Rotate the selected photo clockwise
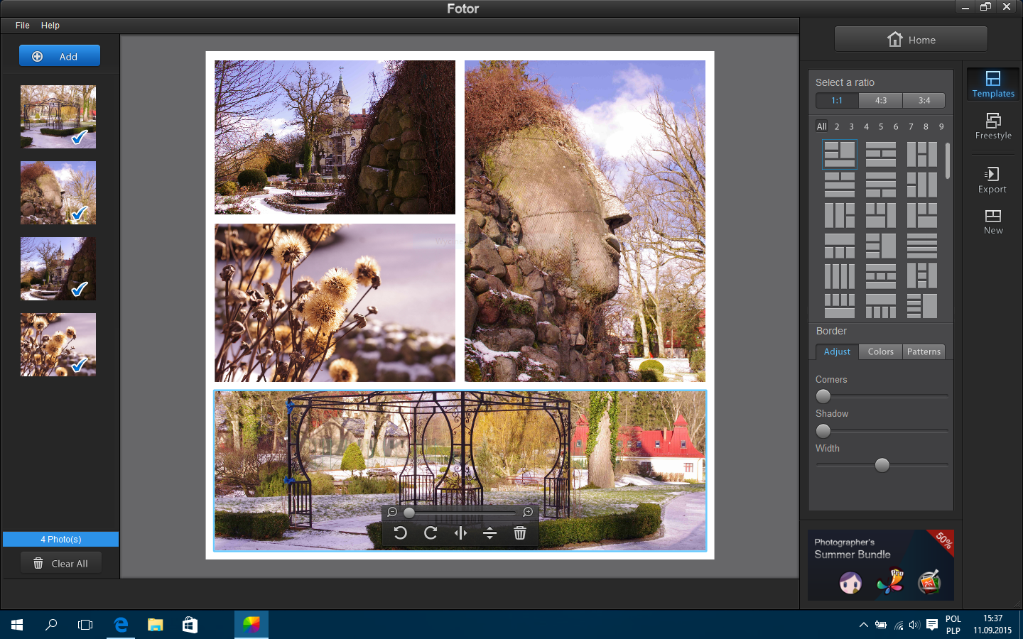Screen dimensions: 1023x639 [431, 533]
